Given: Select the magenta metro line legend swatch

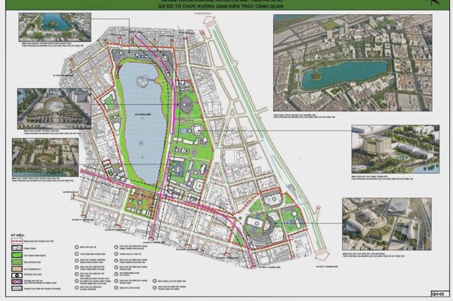Looking at the screenshot, I should [17, 282].
